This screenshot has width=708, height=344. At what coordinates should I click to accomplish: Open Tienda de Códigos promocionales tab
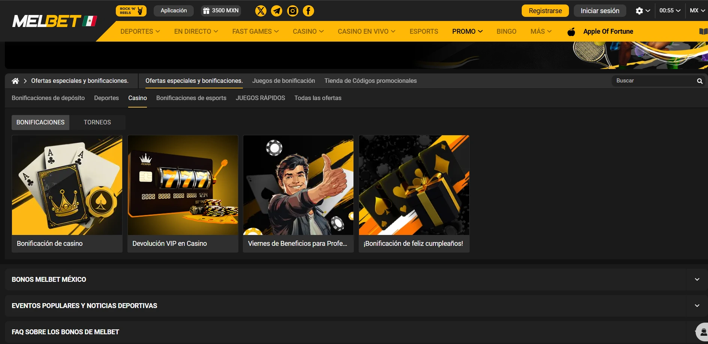[371, 81]
